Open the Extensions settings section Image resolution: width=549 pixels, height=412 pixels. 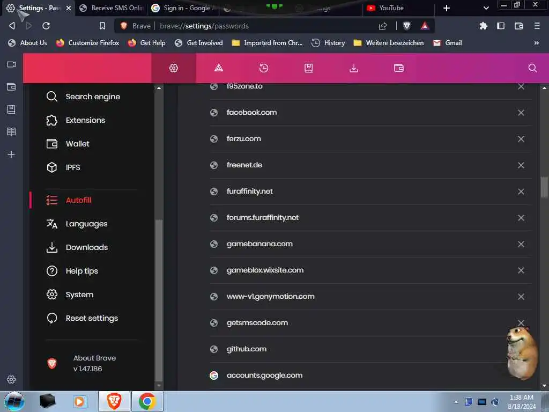tap(76, 120)
